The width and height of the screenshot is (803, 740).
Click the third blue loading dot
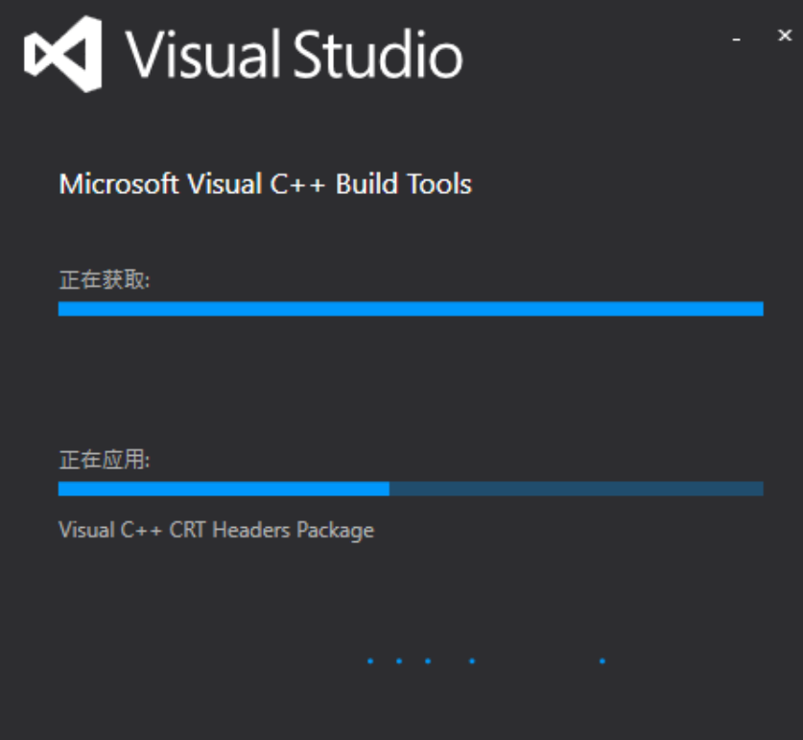pos(427,660)
